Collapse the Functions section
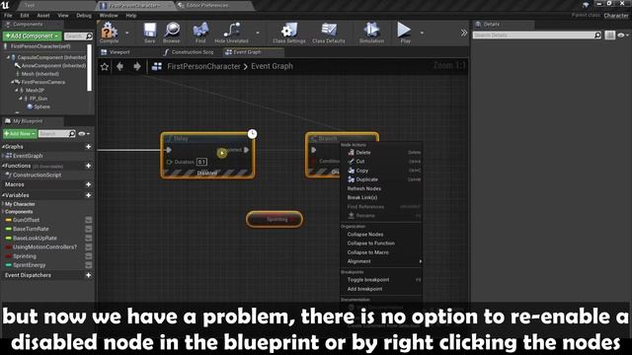 click(x=3, y=166)
